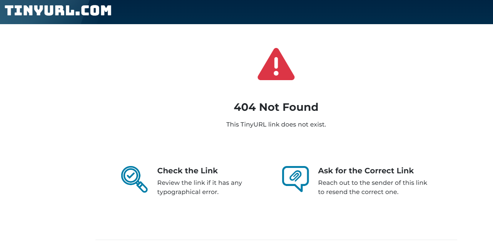
Task: Click the magnifying glass handle
Action: coord(142,187)
